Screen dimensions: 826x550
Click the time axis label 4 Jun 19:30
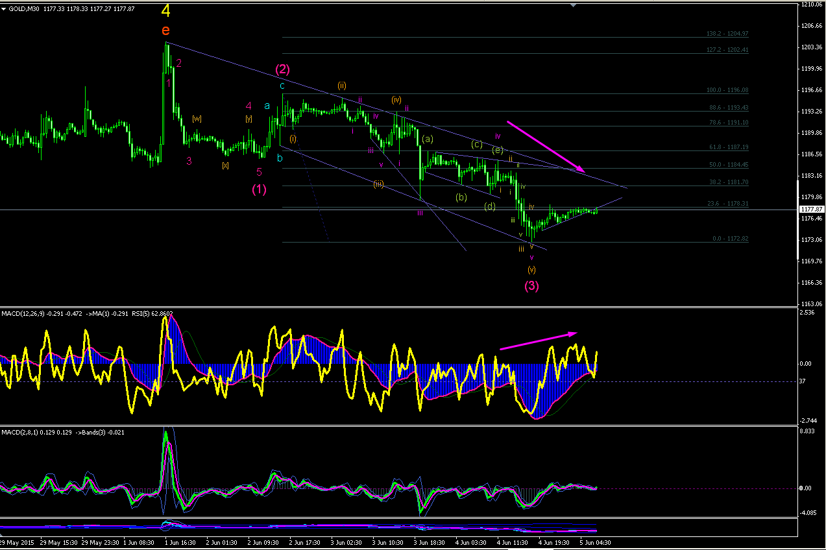[553, 543]
